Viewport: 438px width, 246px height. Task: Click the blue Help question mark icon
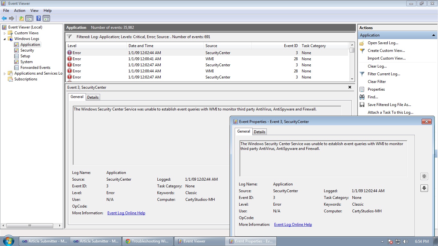pos(38,18)
